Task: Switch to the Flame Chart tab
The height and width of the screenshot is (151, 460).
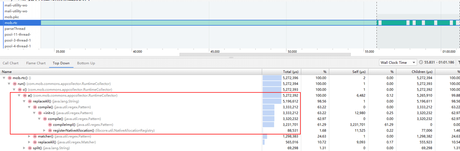Action: point(36,63)
